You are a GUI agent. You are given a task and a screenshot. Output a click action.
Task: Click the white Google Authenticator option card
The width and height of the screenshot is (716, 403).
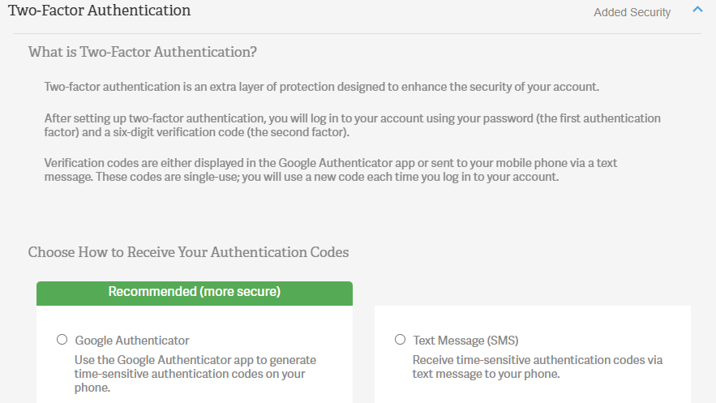point(195,354)
